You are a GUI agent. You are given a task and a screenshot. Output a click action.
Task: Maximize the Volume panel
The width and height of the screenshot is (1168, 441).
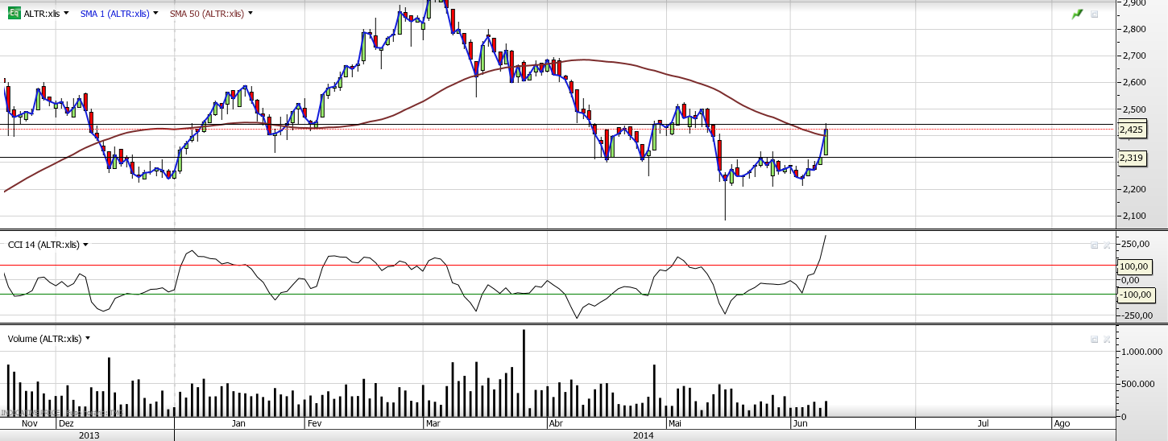click(1094, 339)
